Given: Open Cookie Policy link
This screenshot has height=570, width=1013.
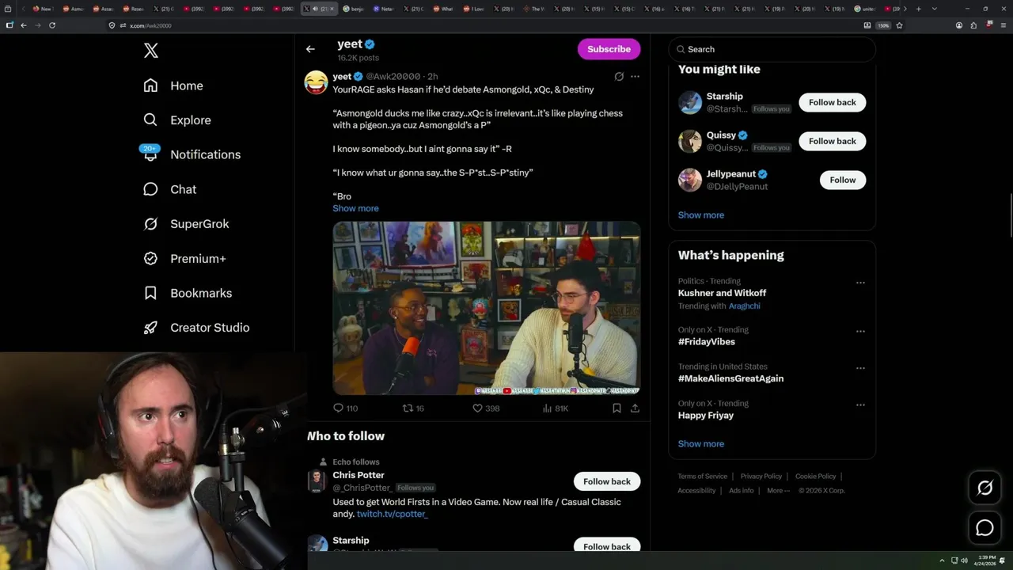Looking at the screenshot, I should [815, 477].
